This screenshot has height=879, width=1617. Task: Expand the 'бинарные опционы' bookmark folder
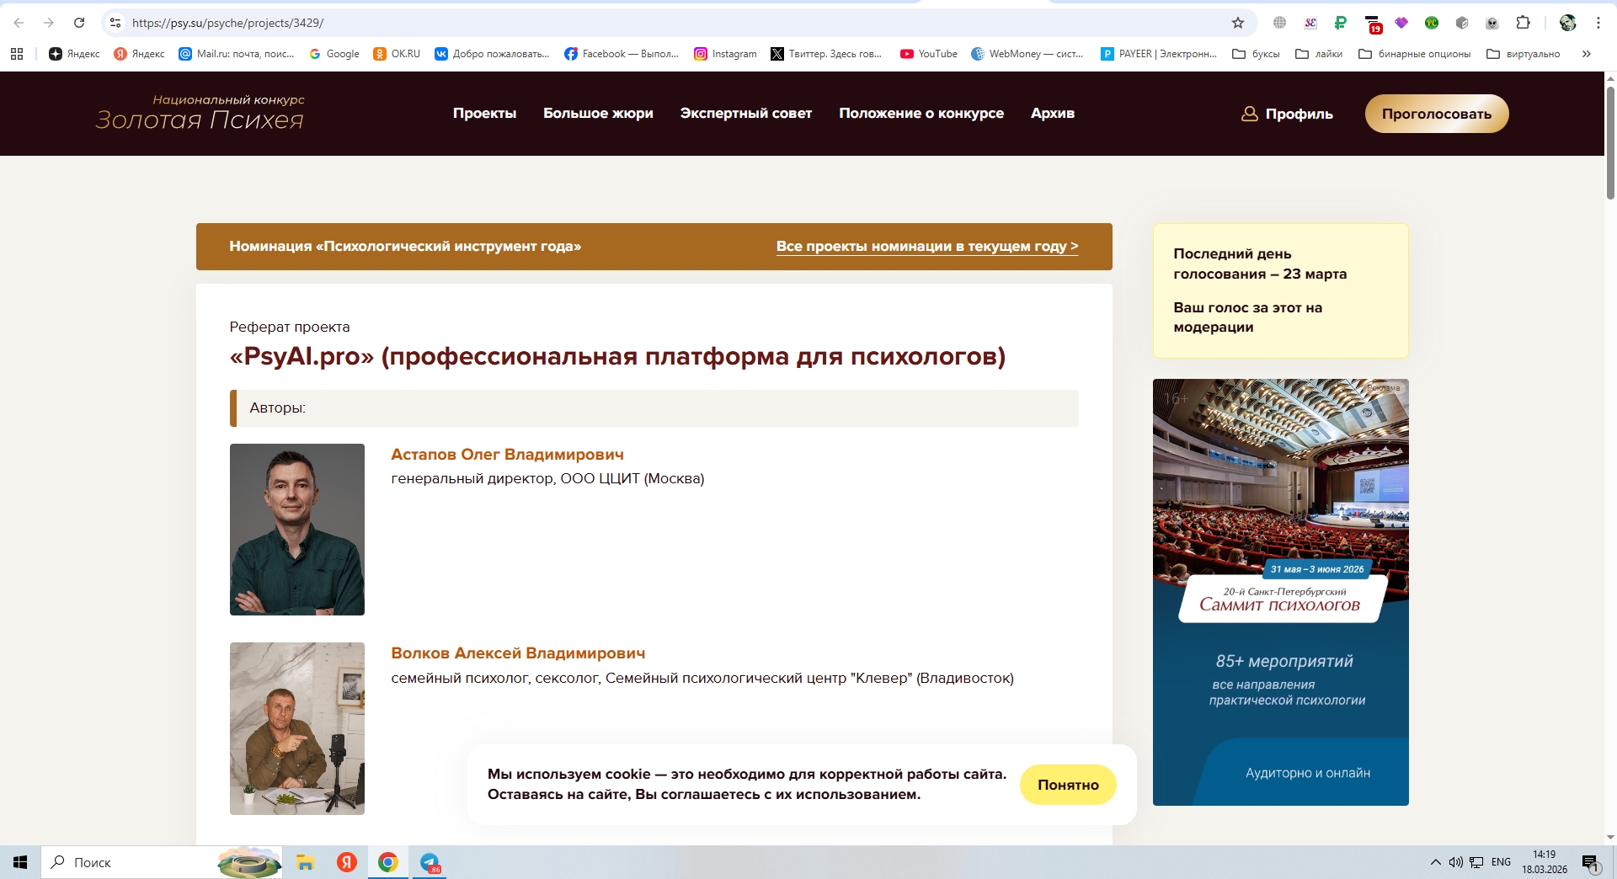[x=1415, y=54]
